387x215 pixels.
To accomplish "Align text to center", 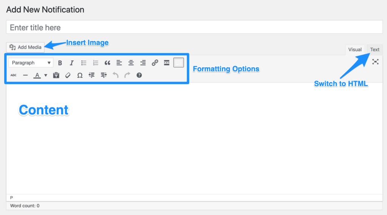I will coord(131,63).
